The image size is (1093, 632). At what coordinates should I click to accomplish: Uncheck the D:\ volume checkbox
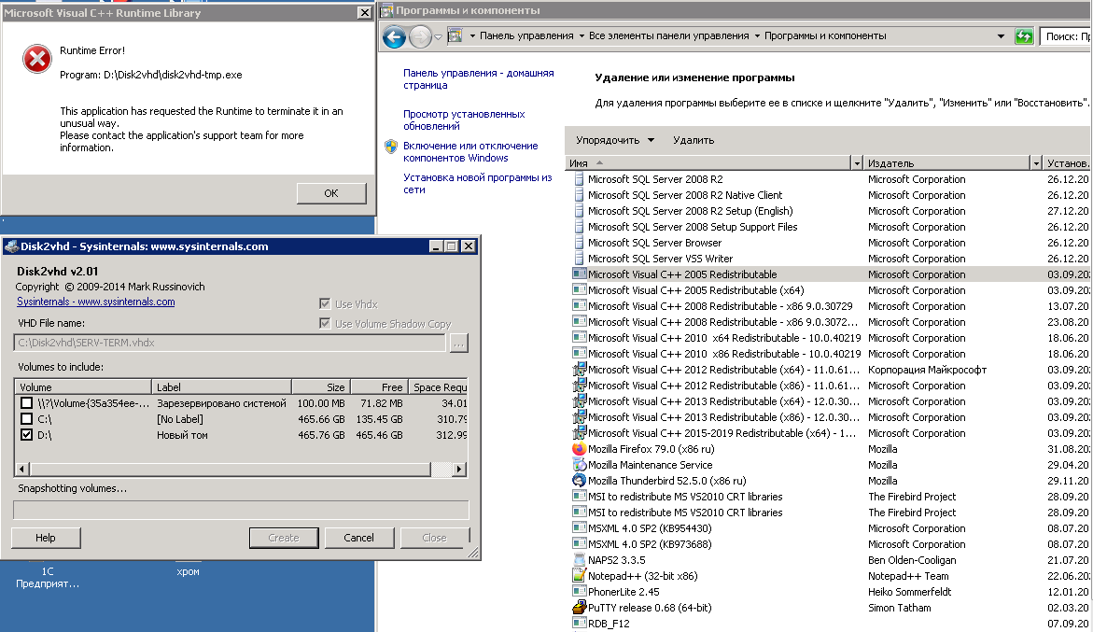[x=26, y=435]
